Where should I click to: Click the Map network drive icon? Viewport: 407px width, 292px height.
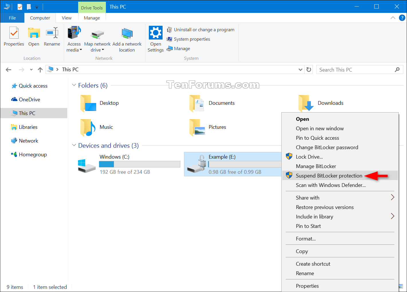pos(97,34)
